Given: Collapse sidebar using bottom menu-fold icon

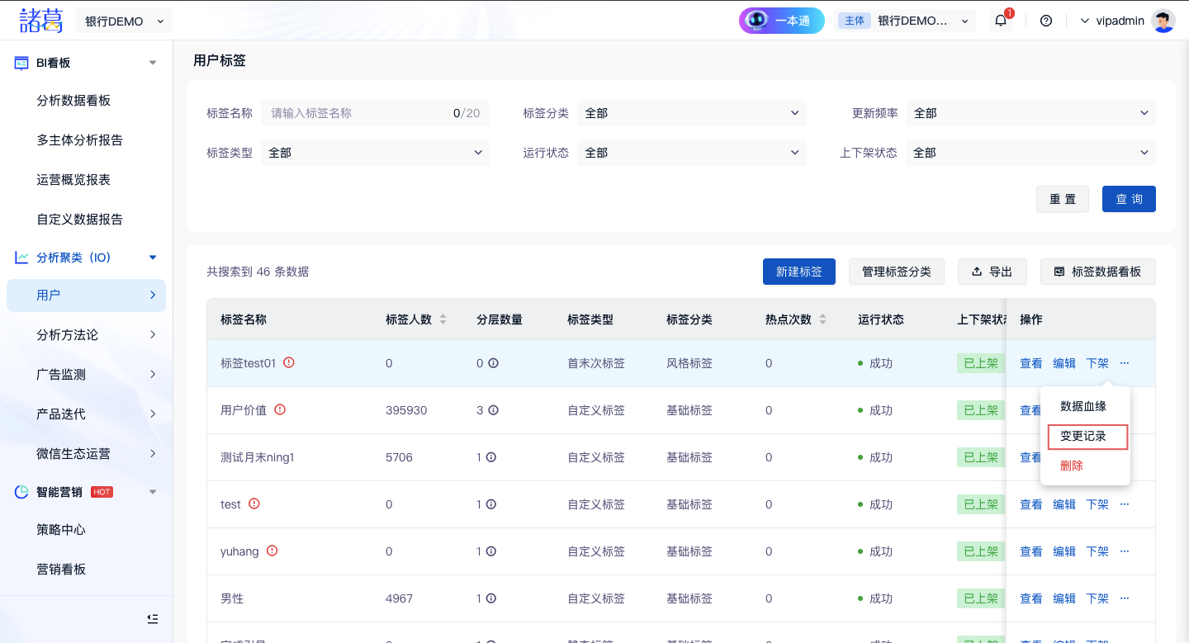Looking at the screenshot, I should [x=153, y=618].
